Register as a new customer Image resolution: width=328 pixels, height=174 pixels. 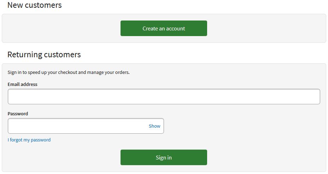[164, 28]
